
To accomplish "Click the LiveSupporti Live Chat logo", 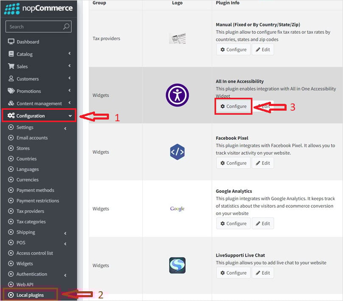I will click(177, 265).
